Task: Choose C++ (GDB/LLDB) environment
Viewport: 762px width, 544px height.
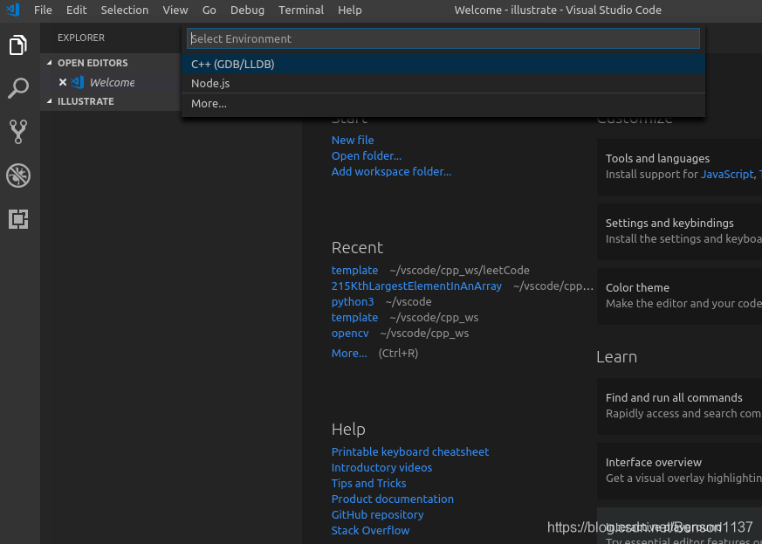Action: point(443,64)
